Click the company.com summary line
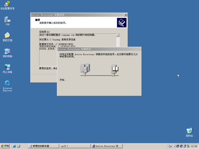This screenshot has width=199, height=149. coord(67,35)
